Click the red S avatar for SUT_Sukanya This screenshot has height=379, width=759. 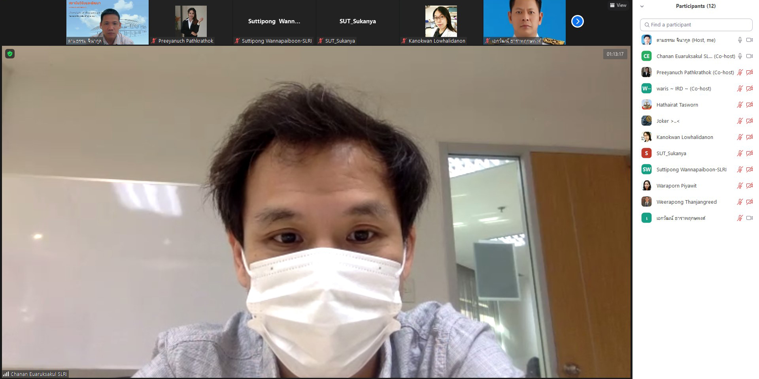pyautogui.click(x=646, y=153)
